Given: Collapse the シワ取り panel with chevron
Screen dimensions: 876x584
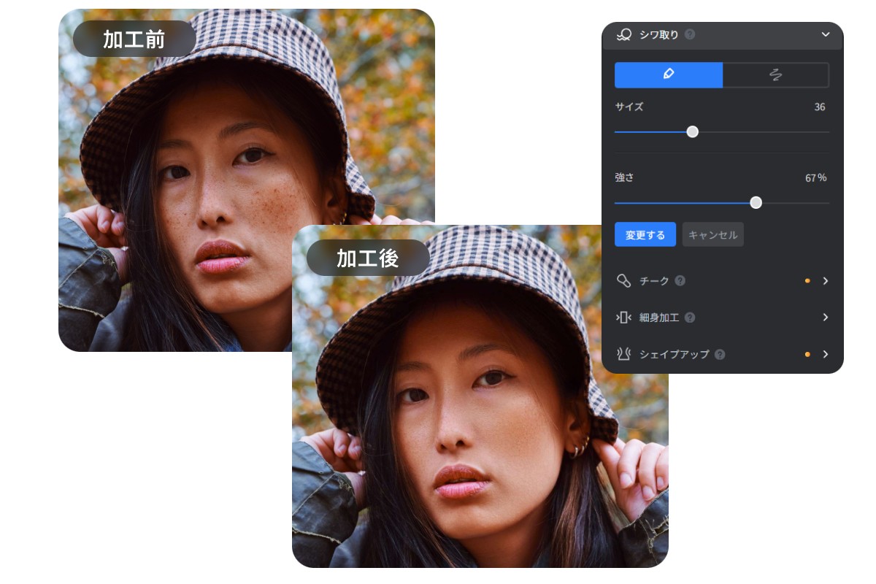Looking at the screenshot, I should click(x=826, y=34).
